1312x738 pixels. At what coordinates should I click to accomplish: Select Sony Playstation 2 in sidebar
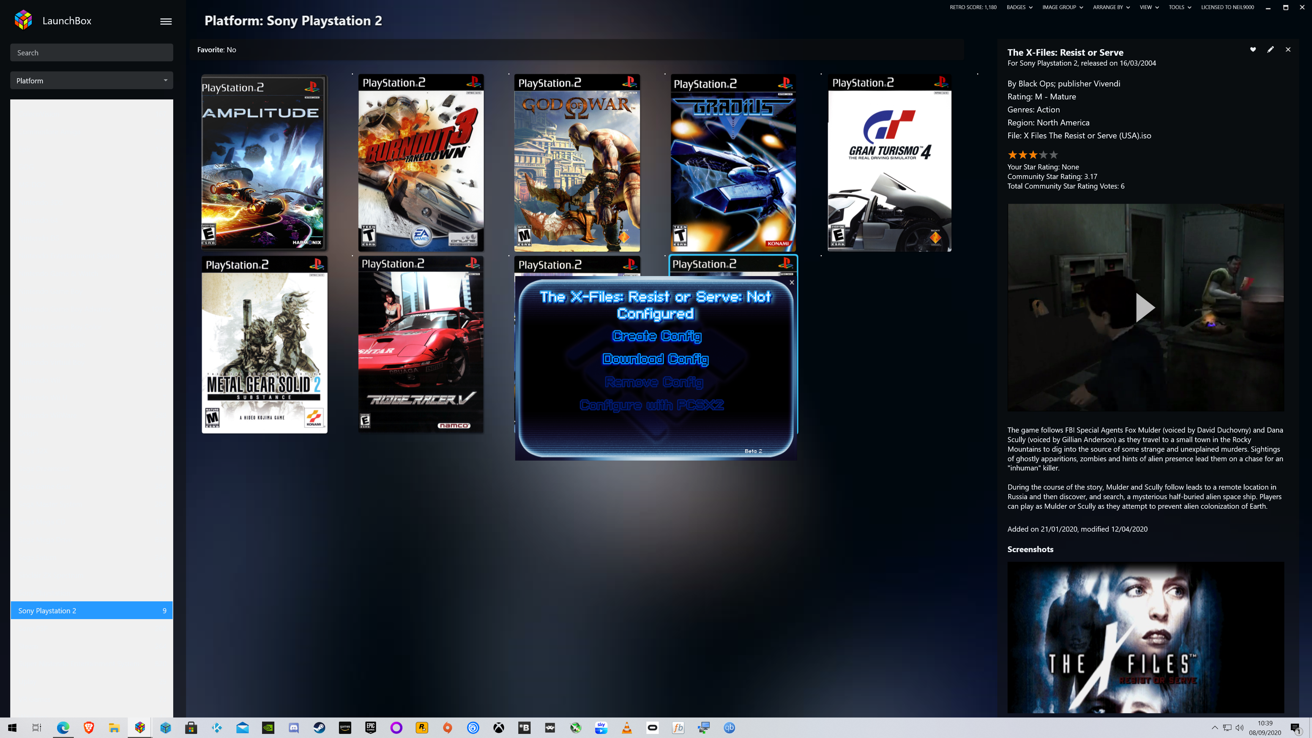click(x=92, y=610)
